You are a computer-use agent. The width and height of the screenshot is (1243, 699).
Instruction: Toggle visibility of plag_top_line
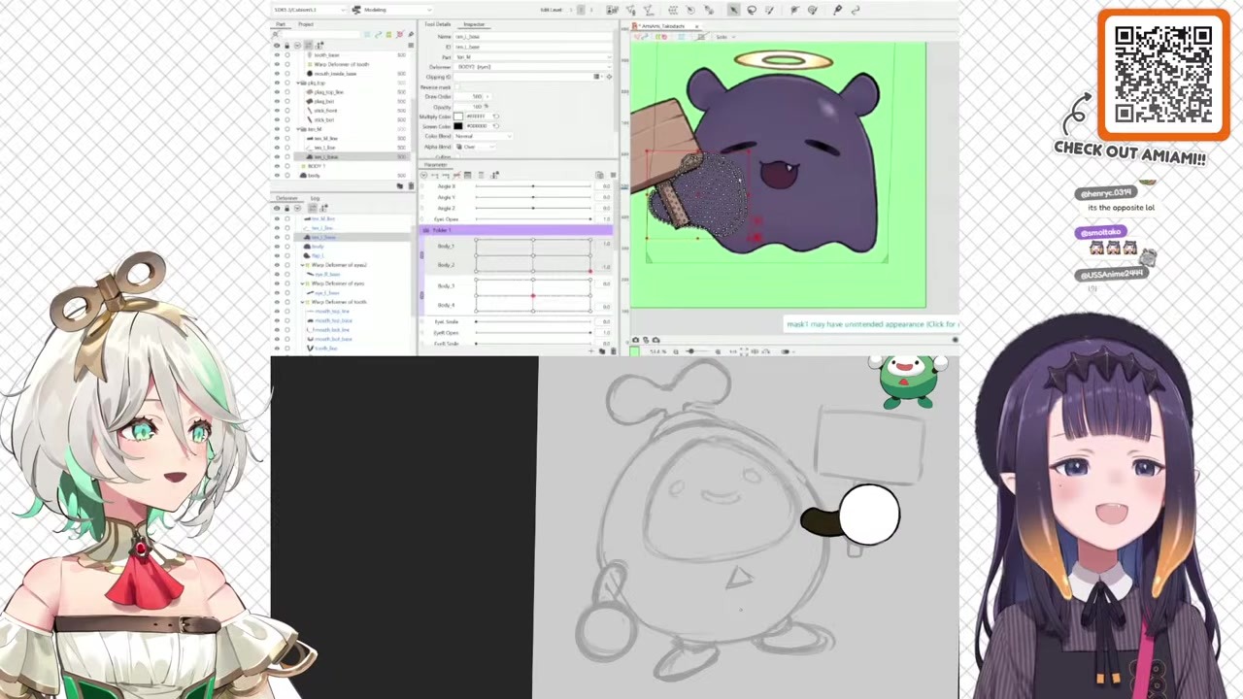click(277, 92)
